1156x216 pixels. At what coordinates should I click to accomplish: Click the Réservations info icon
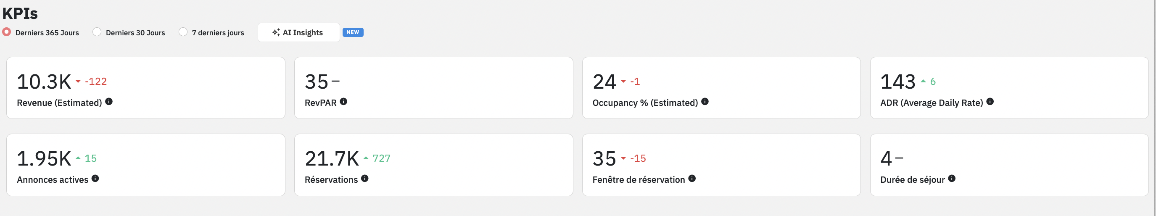point(365,178)
